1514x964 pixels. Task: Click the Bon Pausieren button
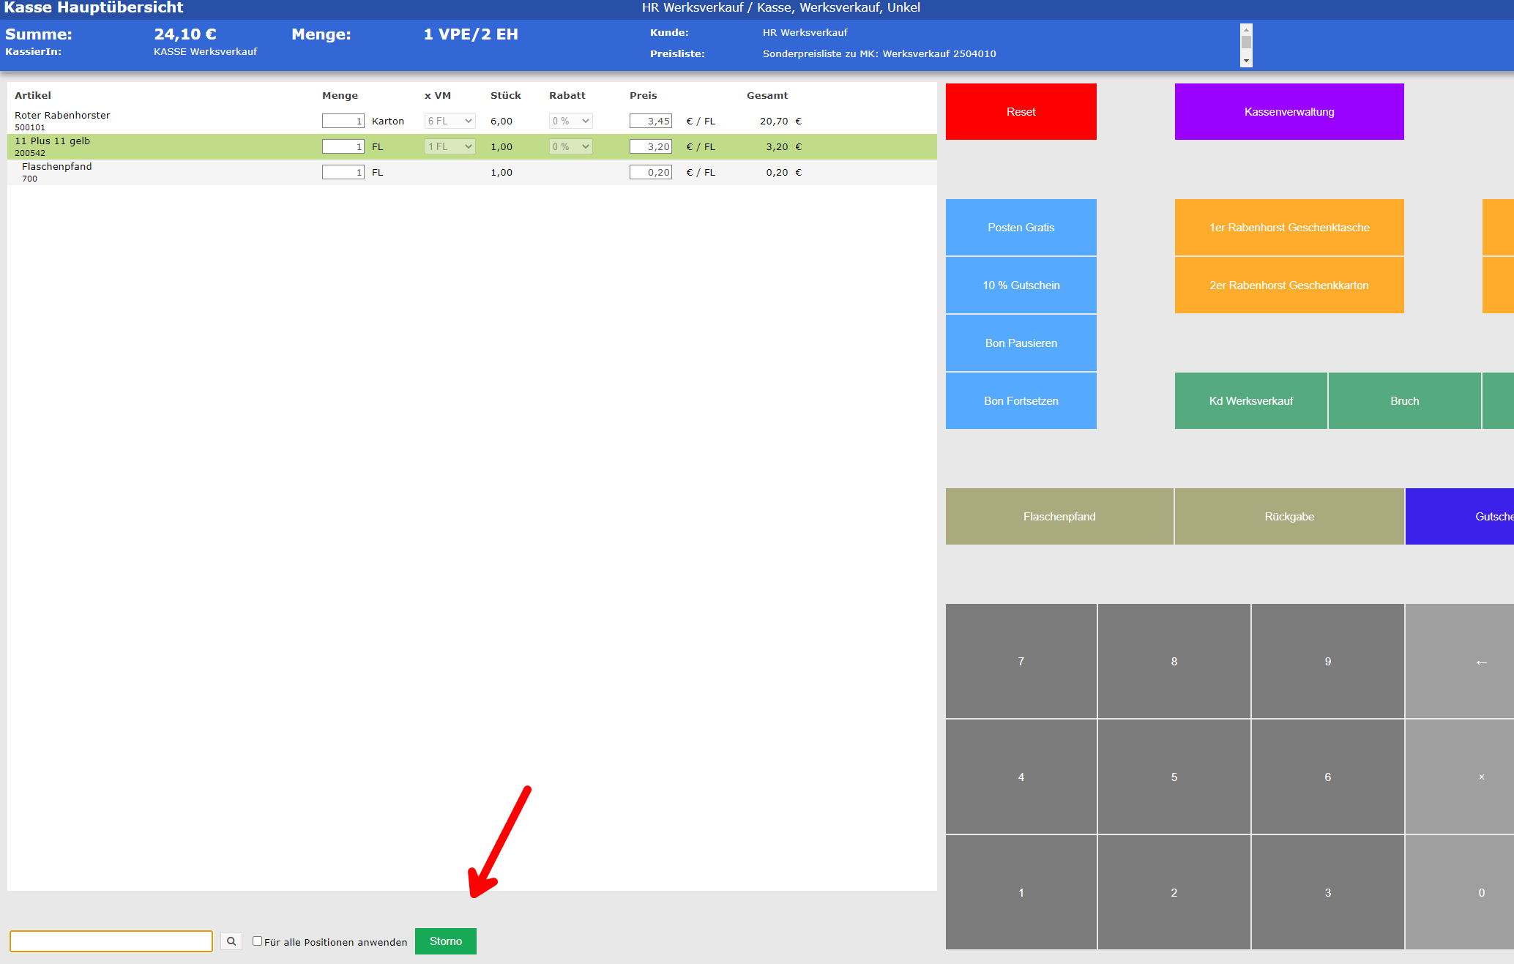(1021, 343)
